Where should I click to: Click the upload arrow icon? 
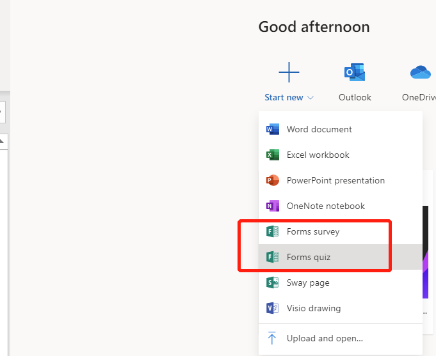[272, 338]
